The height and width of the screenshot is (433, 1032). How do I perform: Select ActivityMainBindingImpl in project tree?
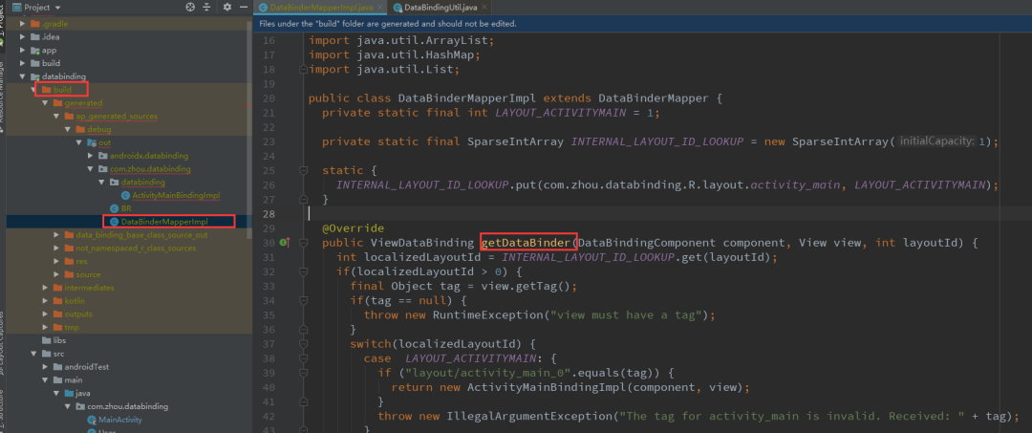176,195
